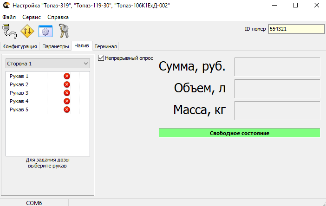Toggle the Непрерывный опрос checkbox
The width and height of the screenshot is (326, 206).
pos(101,58)
